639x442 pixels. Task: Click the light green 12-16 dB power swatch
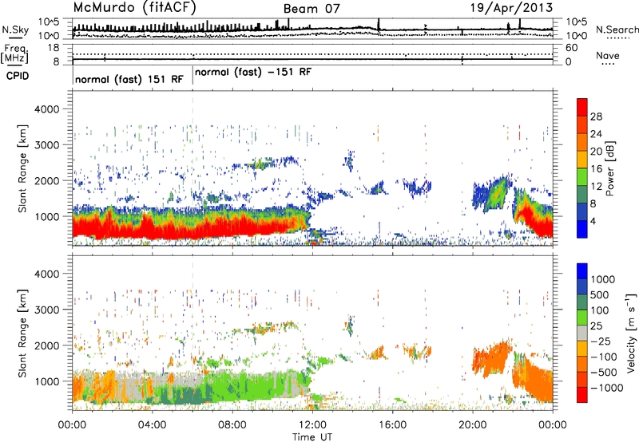point(582,177)
